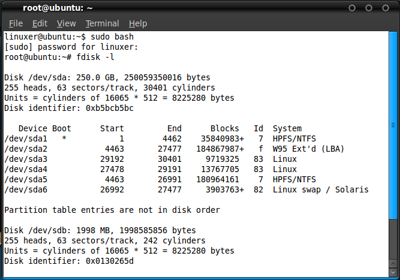Click the 'Start' column header
This screenshot has width=400, height=280.
coord(112,128)
